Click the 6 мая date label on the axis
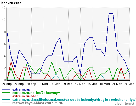Image resolution: width=136 pixels, height=106 pixels. (x=56, y=84)
